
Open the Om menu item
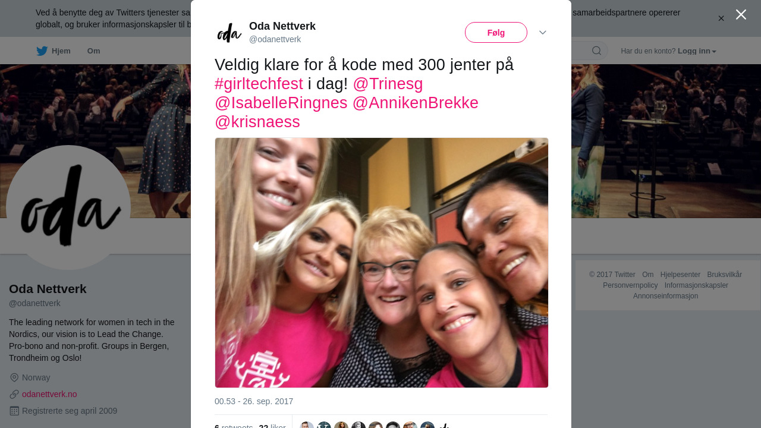click(x=93, y=51)
